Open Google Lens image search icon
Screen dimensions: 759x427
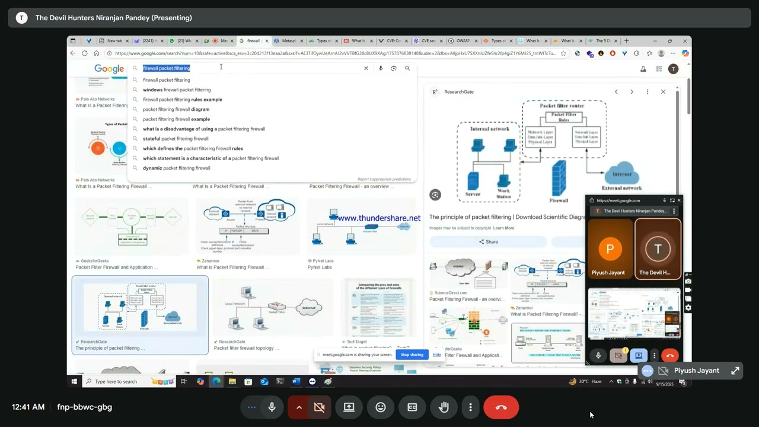394,68
